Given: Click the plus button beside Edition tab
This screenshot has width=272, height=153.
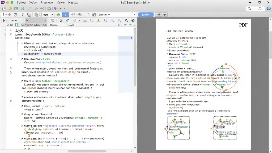Looking at the screenshot, I should pyautogui.click(x=164, y=15).
